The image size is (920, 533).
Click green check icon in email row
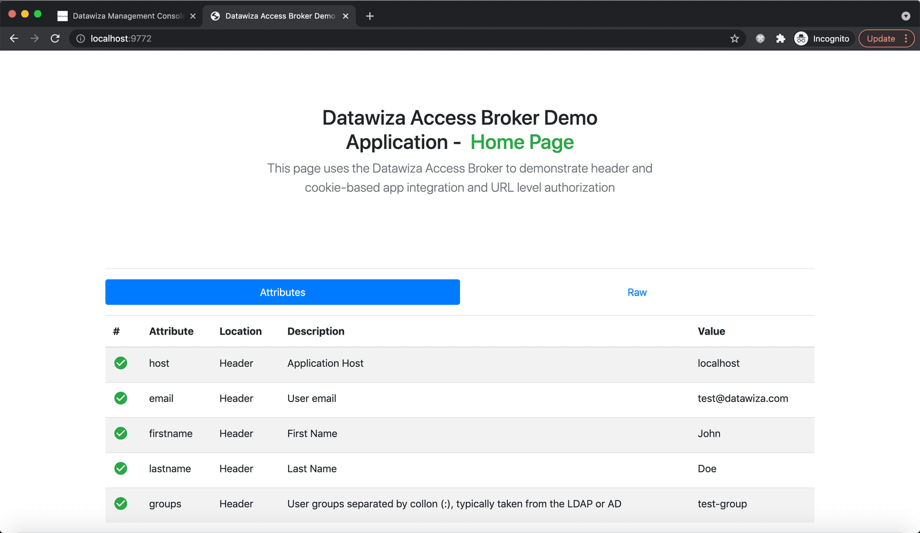121,398
